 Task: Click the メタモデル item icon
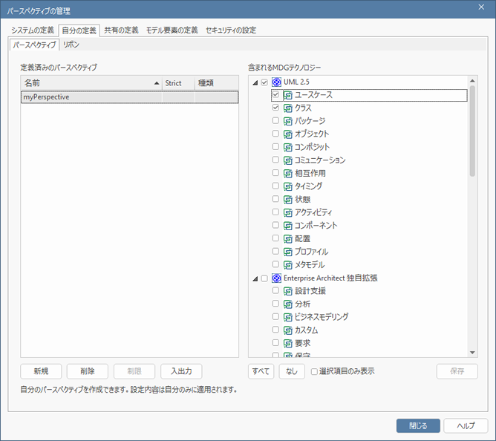tap(288, 265)
